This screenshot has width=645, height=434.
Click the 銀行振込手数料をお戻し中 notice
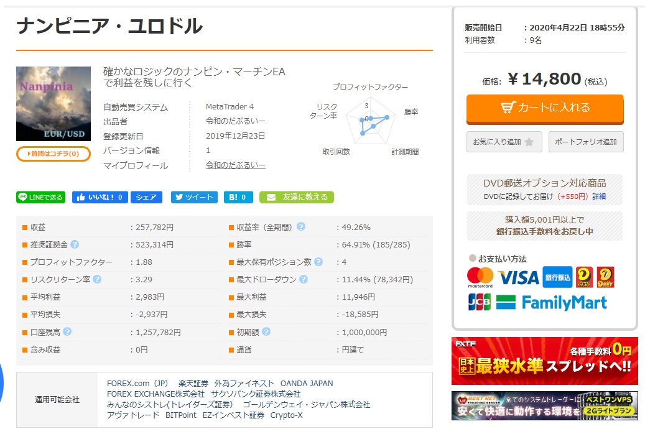coord(545,226)
